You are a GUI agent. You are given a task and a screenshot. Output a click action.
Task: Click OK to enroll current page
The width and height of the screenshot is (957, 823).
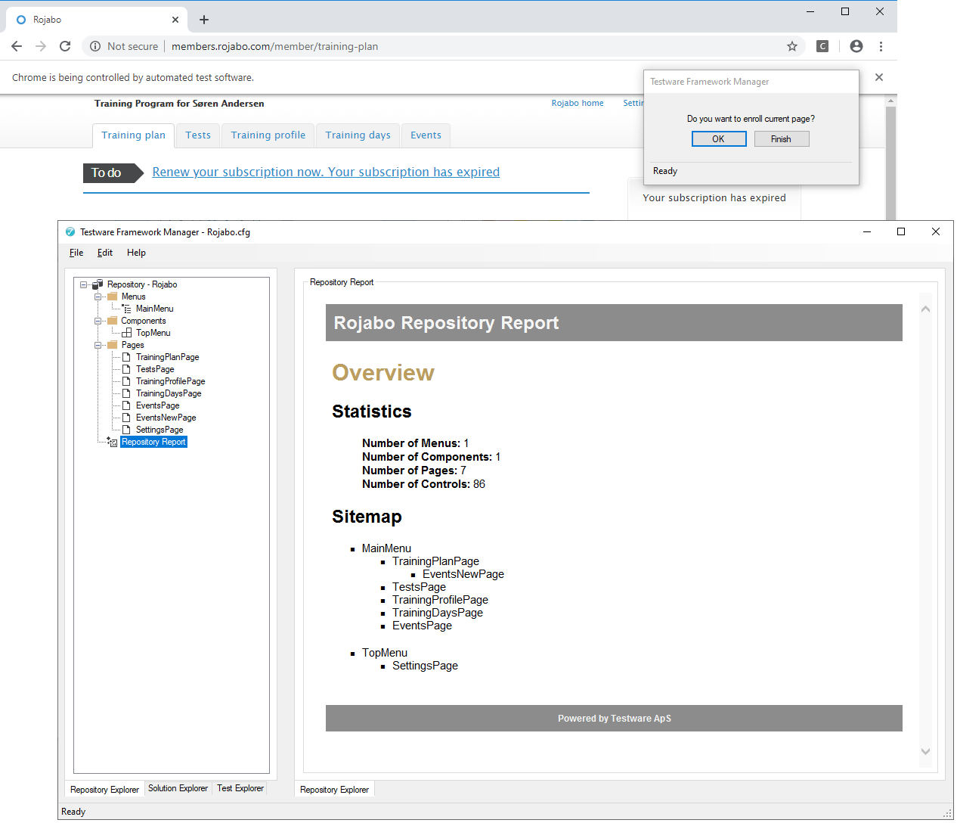[x=719, y=139]
